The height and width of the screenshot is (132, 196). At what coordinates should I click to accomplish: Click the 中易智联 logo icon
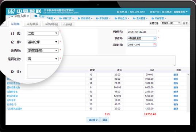11,11
